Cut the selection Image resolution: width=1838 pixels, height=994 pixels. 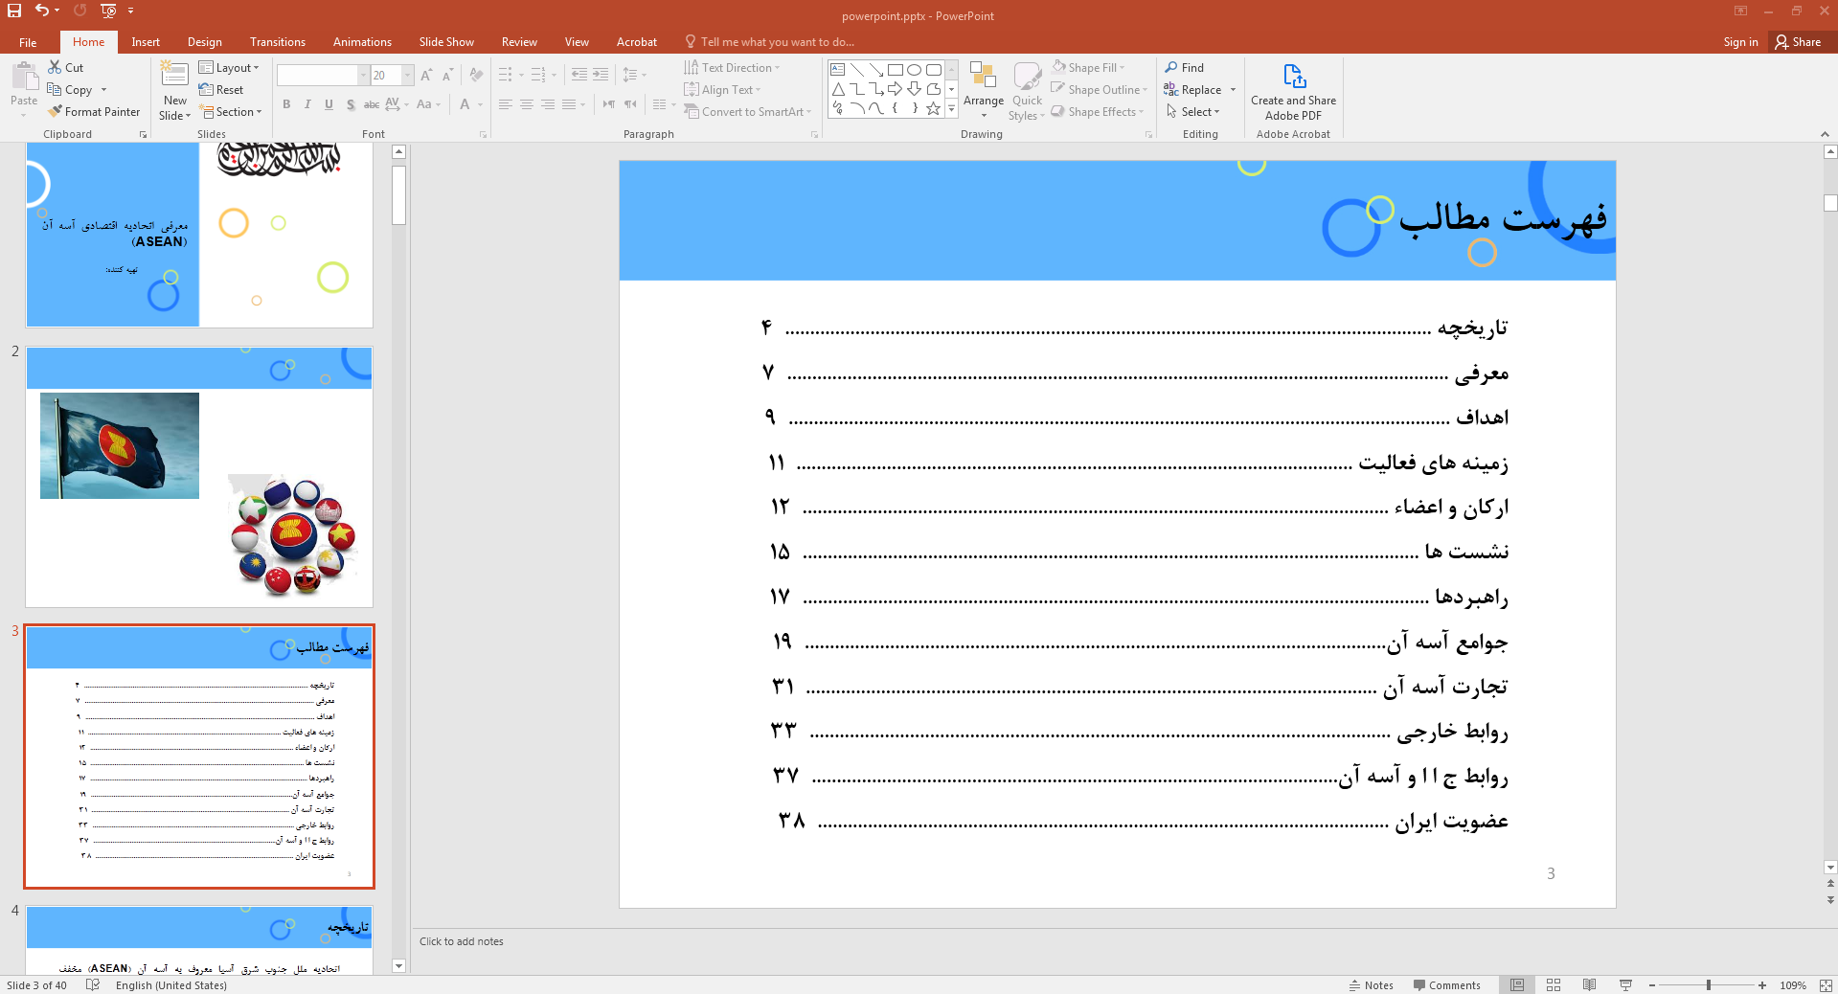(x=66, y=67)
